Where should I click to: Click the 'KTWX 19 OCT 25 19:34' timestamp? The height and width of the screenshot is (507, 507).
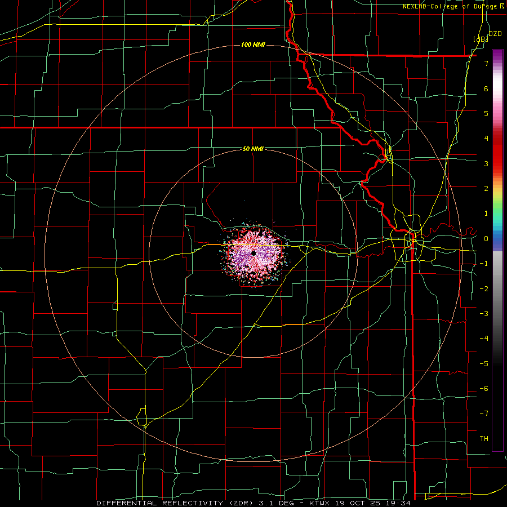(359, 503)
